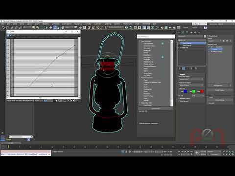
Task: Open the Display tab of command panel
Action: tap(195, 33)
